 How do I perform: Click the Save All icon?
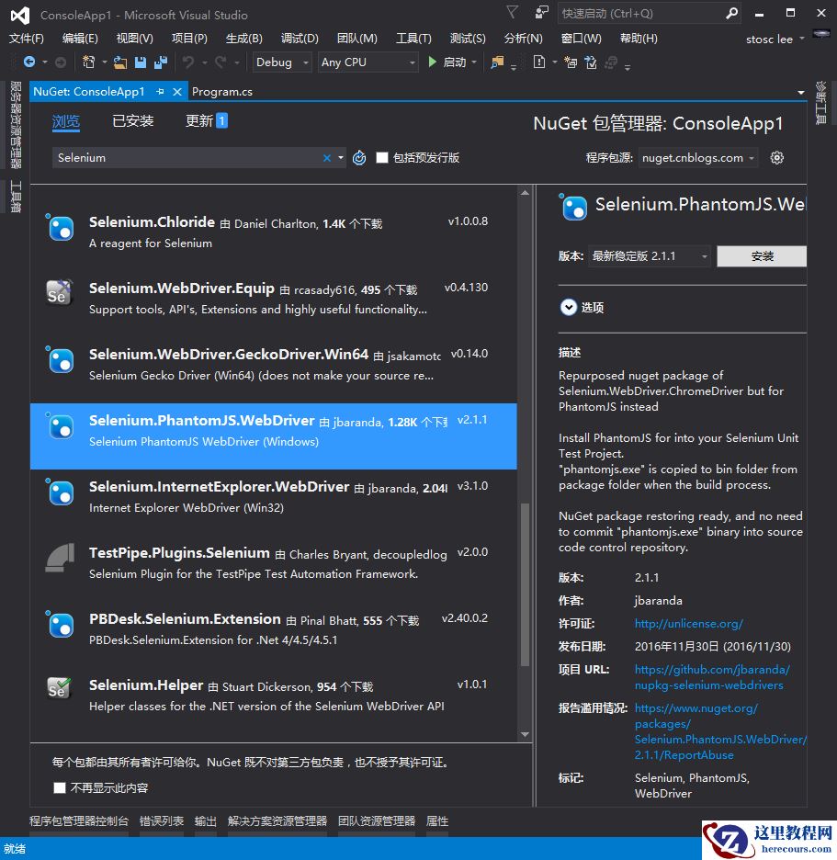point(161,62)
